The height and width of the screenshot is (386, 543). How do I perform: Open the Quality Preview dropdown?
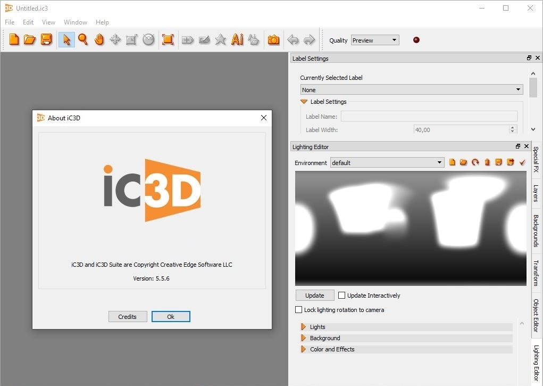[375, 40]
